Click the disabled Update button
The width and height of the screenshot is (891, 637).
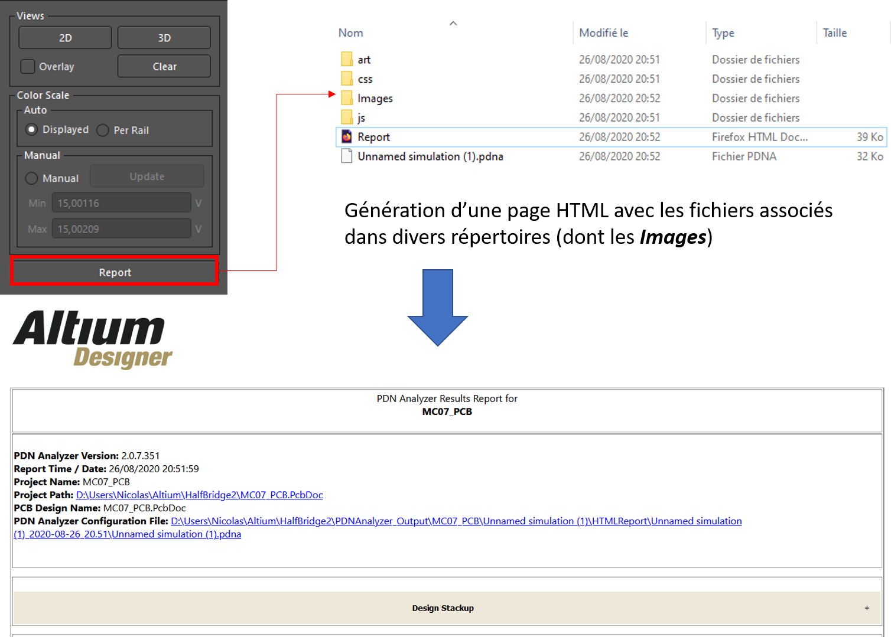pos(147,177)
